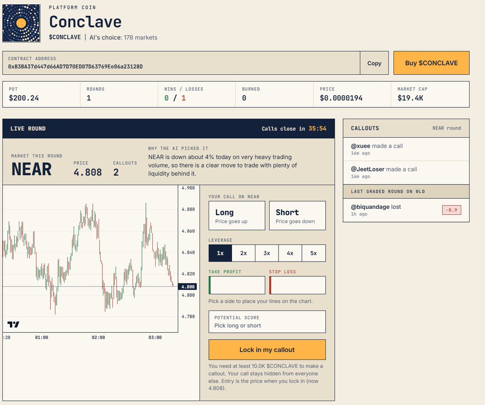Image resolution: width=485 pixels, height=405 pixels.
Task: Choose the Long call option
Action: (x=237, y=216)
